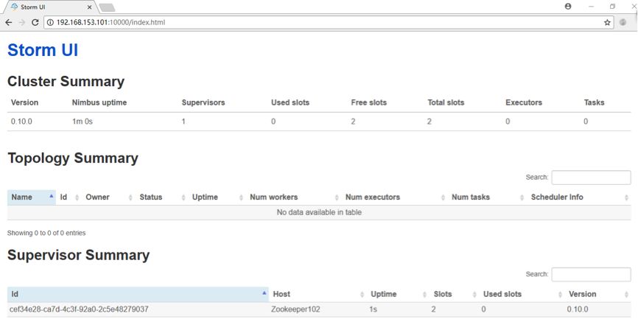
Task: Sort supervisors by Uptime column
Action: 398,294
